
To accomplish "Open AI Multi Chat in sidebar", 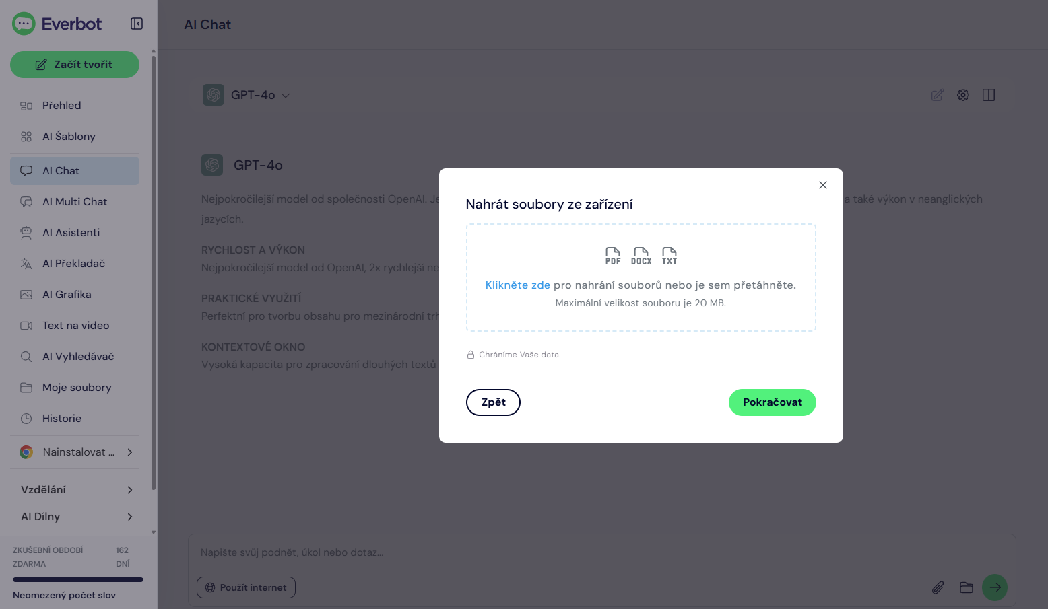I will pyautogui.click(x=75, y=201).
